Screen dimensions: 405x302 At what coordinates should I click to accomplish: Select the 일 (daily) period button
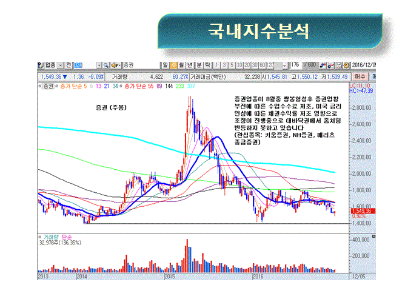tap(166, 65)
